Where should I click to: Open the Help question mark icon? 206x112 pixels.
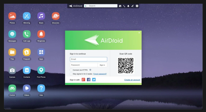41,88
